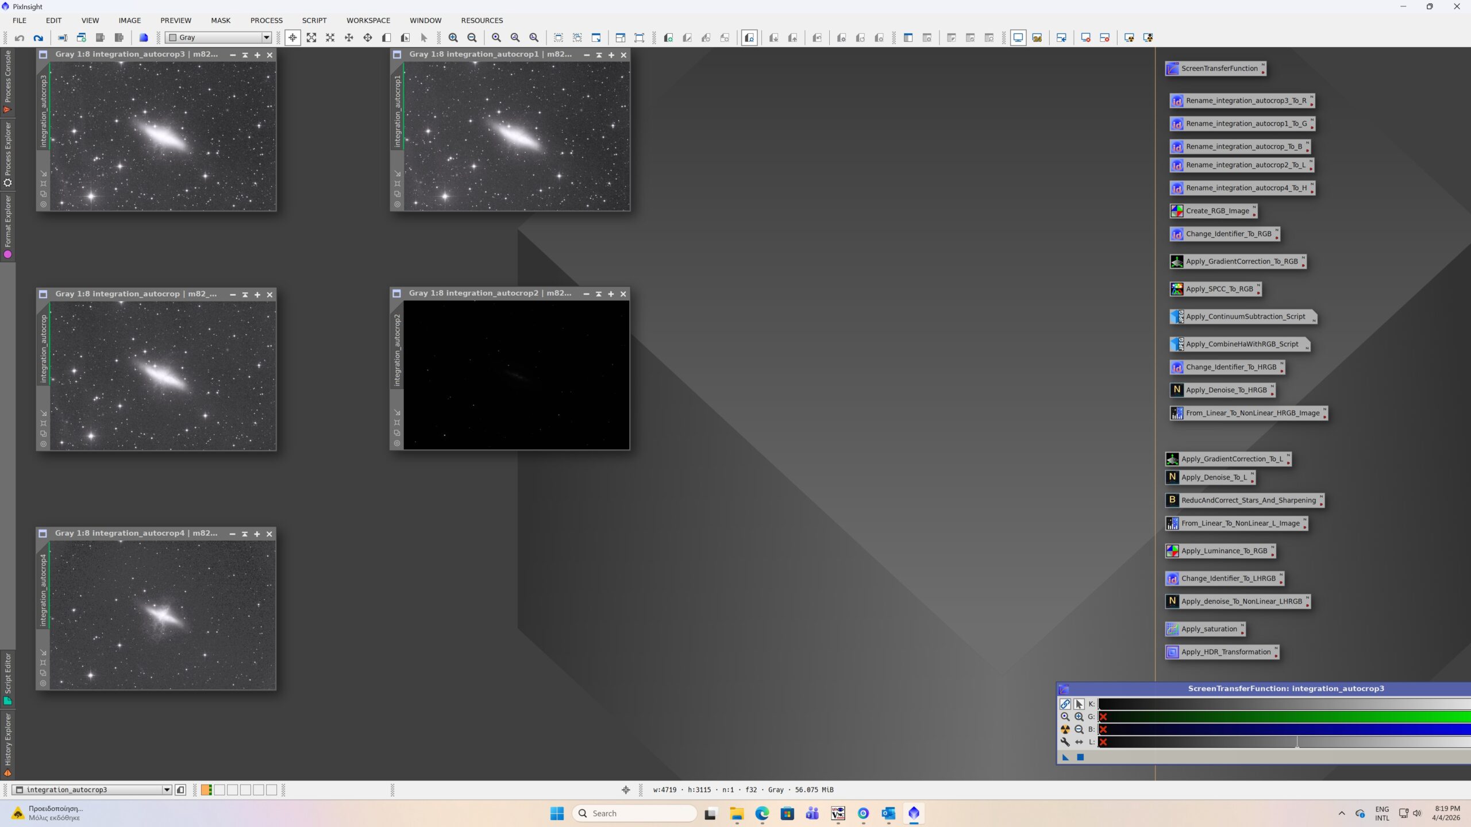
Task: Toggle link RGB channels in ScreenTransferFunction
Action: tap(1065, 704)
